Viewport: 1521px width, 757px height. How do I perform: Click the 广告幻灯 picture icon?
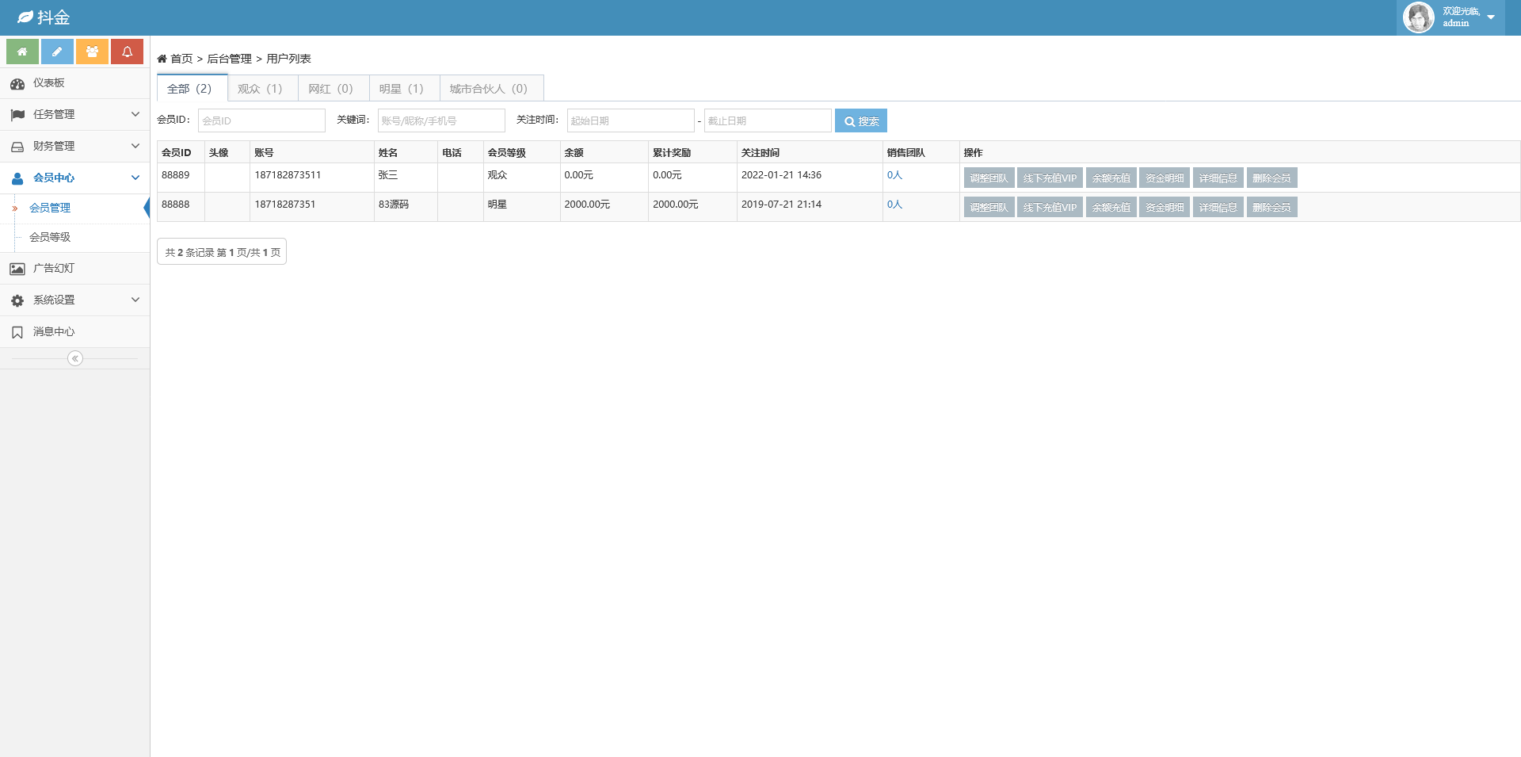17,269
